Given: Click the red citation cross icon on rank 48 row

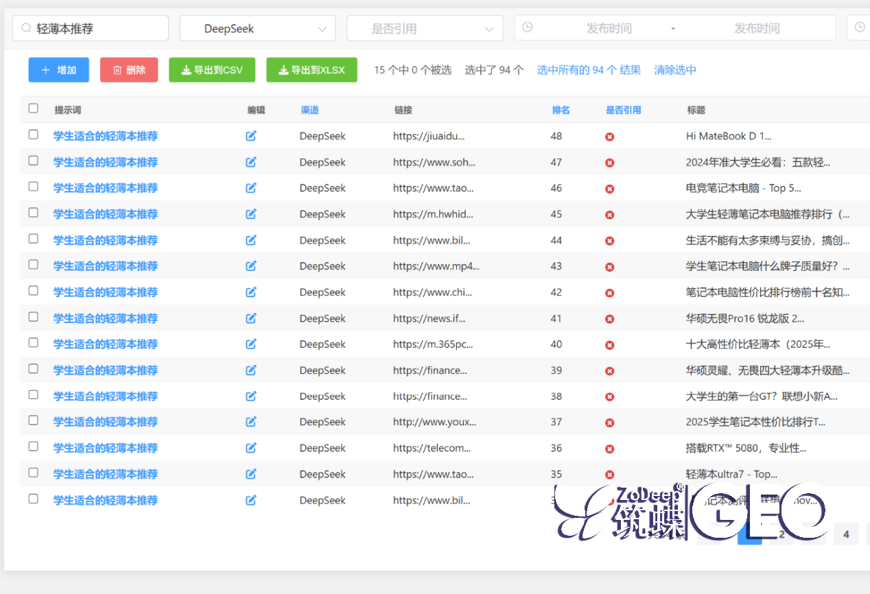Looking at the screenshot, I should (x=609, y=136).
